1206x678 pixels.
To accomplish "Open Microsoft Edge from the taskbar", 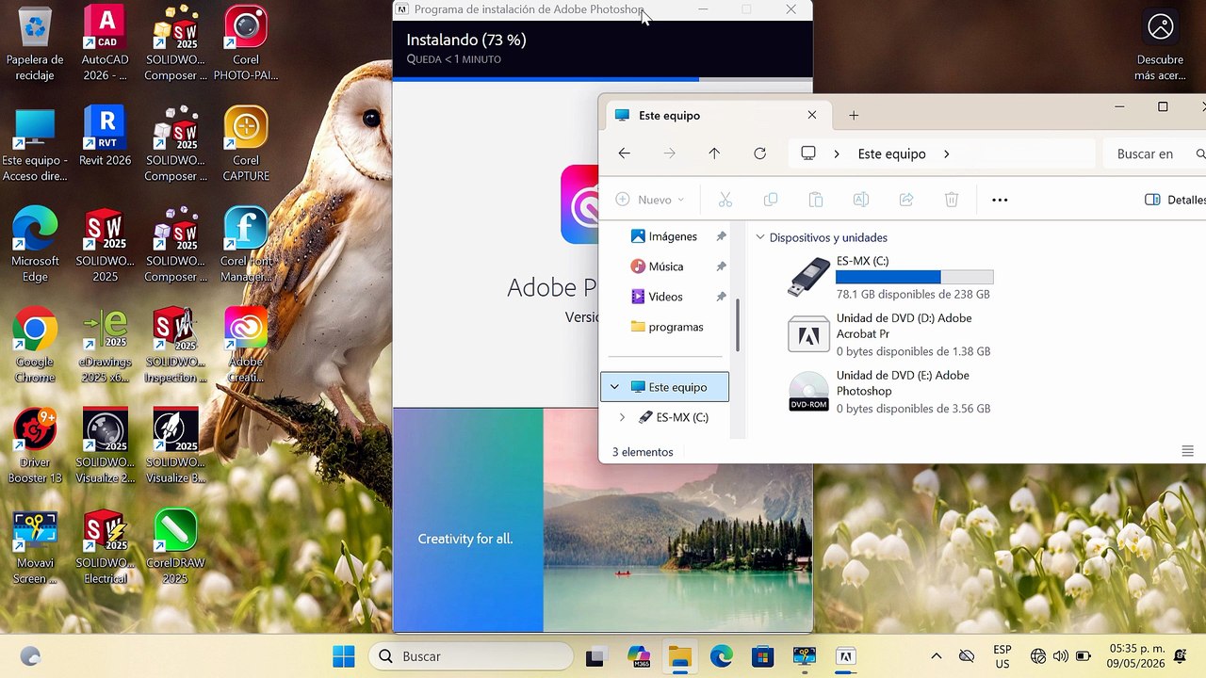I will pos(722,656).
